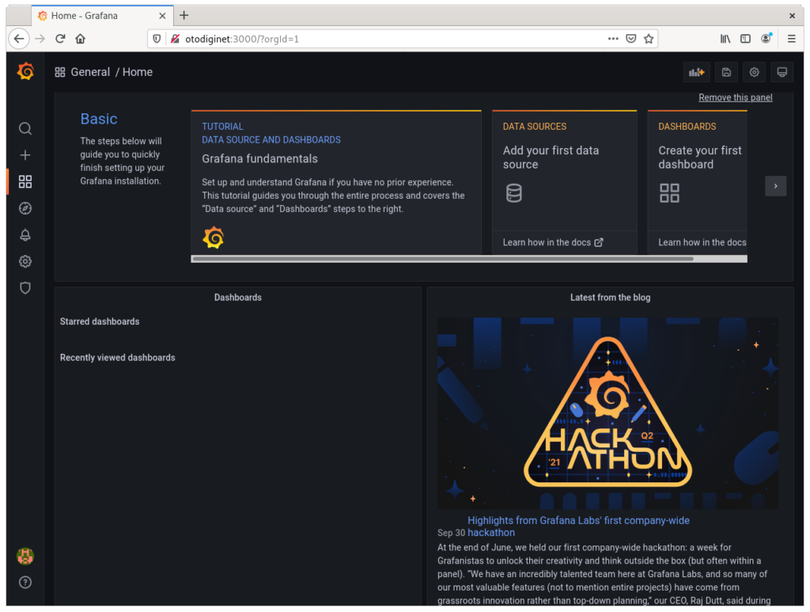Click the browser Back arrow
This screenshot has width=810, height=612.
(x=19, y=39)
